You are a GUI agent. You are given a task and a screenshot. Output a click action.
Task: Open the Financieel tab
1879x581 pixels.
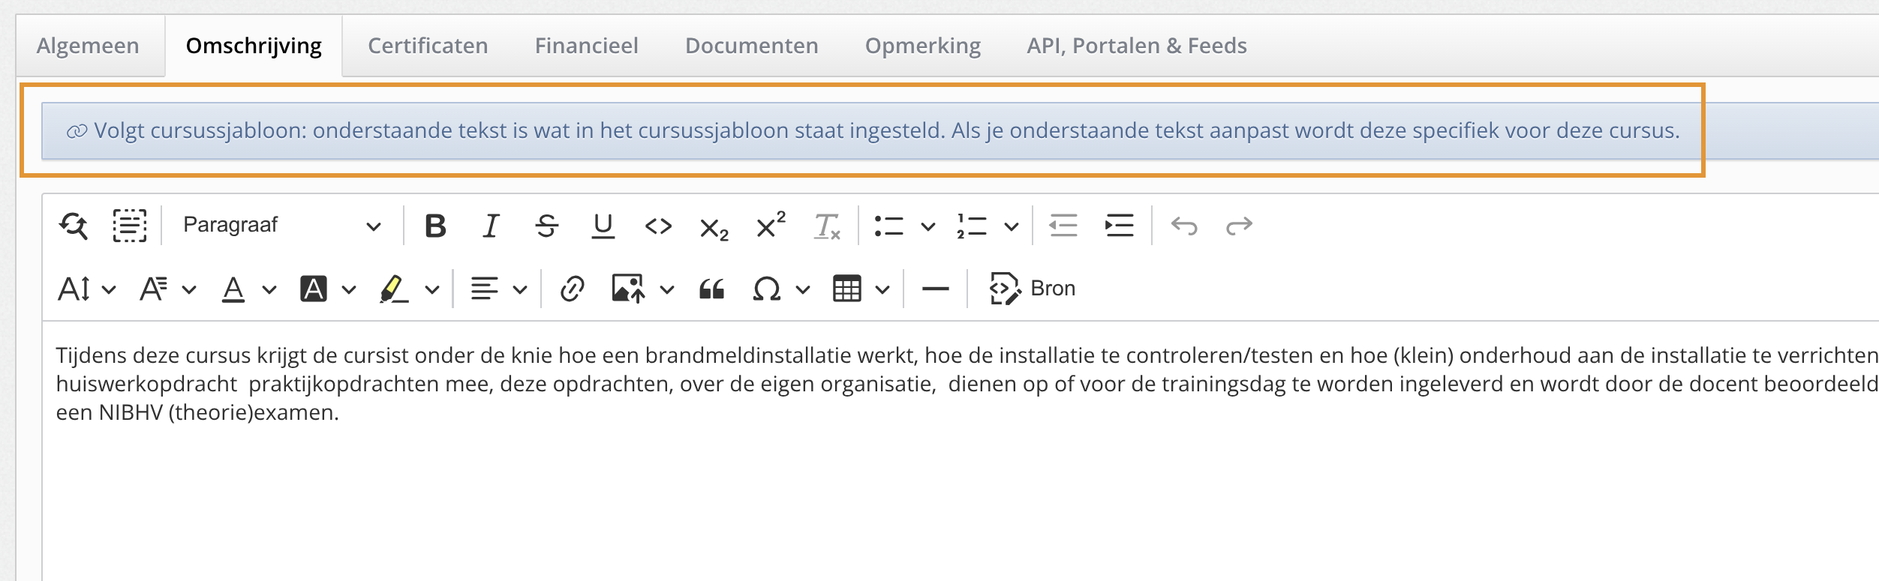coord(586,46)
